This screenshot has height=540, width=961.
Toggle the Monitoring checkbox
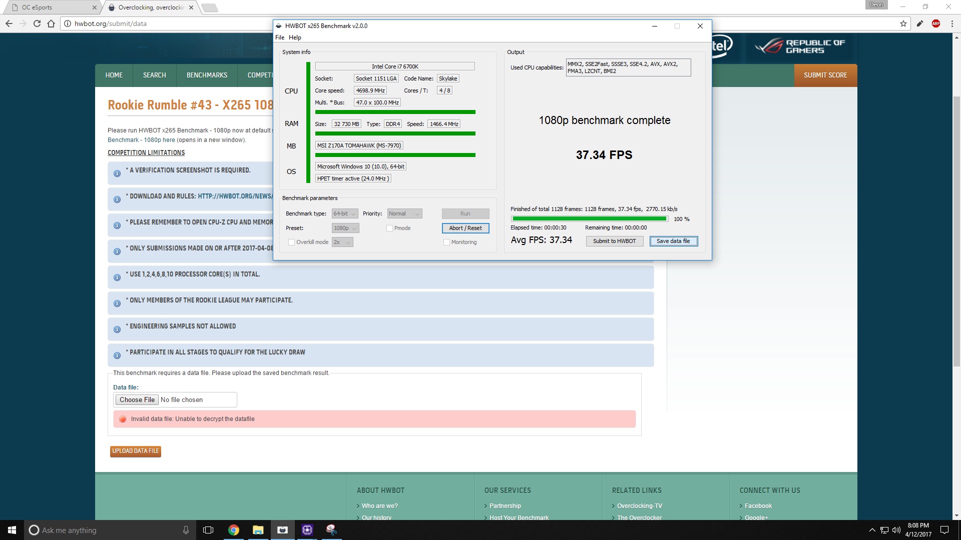pyautogui.click(x=446, y=242)
